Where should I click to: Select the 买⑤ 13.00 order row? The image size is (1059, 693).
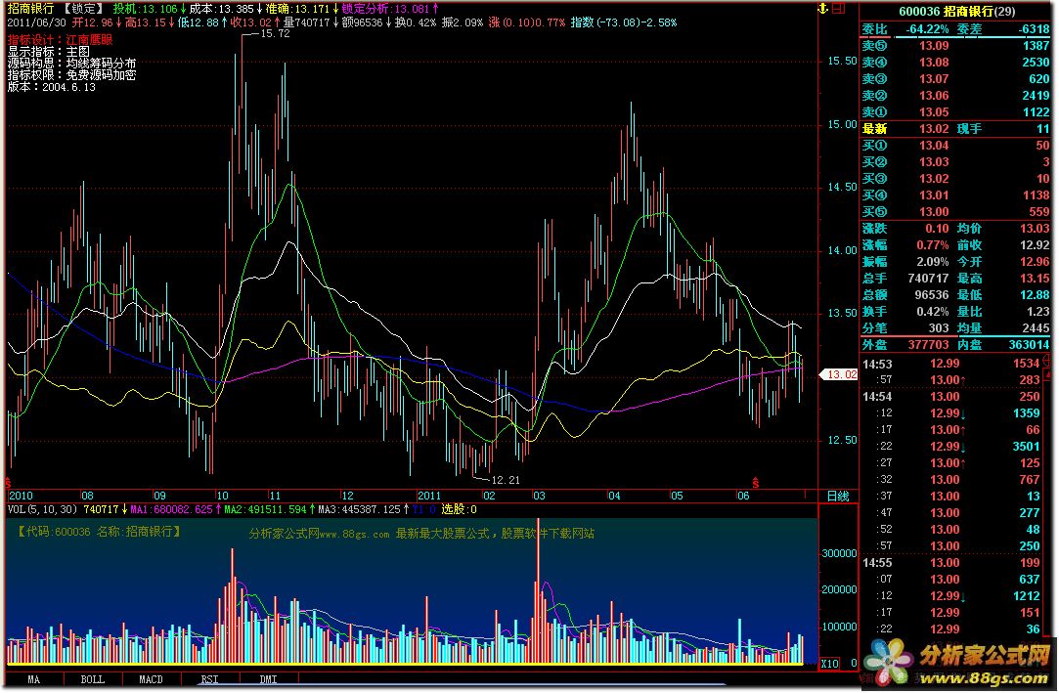tap(955, 212)
